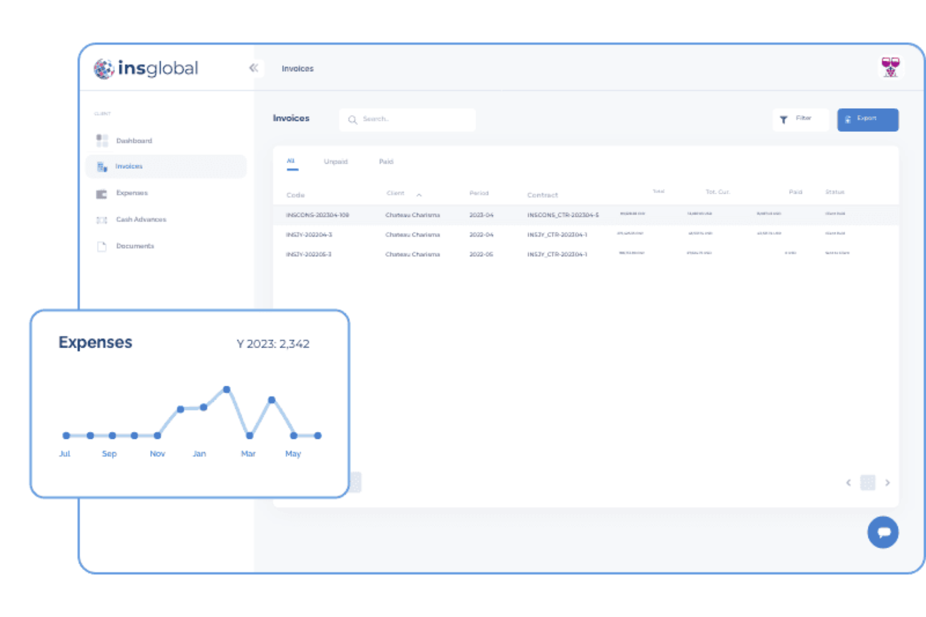Go to next page of invoices
Image resolution: width=926 pixels, height=617 pixels.
pyautogui.click(x=887, y=483)
